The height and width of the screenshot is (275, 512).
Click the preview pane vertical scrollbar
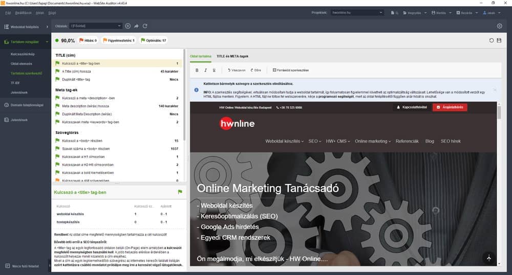[x=499, y=113]
